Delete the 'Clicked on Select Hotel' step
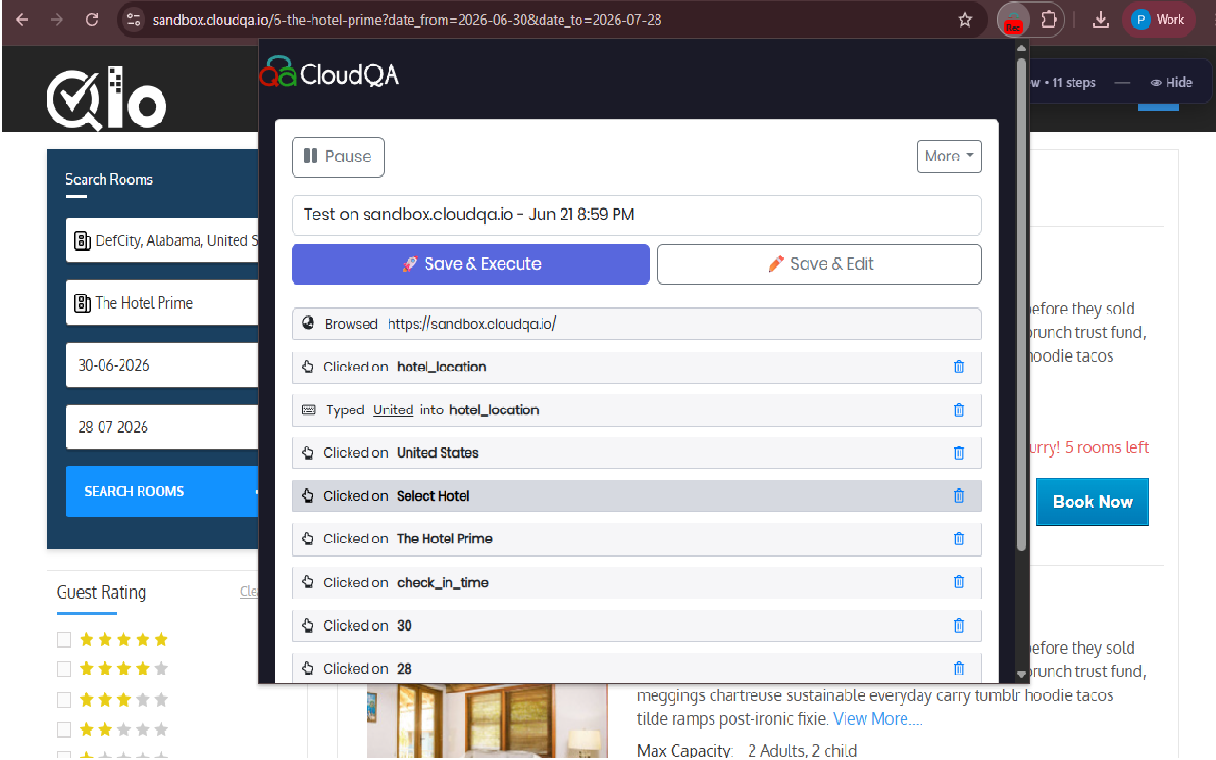Screen dimensions: 1216x760 (959, 495)
